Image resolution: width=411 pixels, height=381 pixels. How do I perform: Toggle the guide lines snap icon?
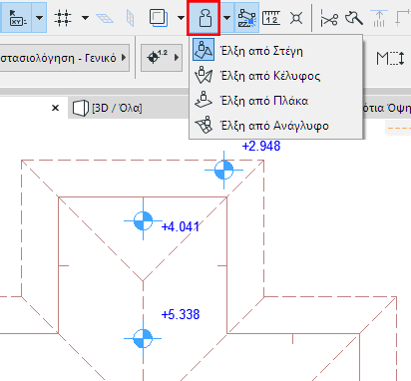tap(247, 17)
